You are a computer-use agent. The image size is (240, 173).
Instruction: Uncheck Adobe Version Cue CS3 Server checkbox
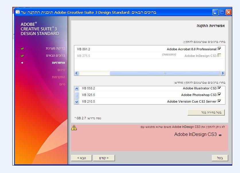point(219,101)
